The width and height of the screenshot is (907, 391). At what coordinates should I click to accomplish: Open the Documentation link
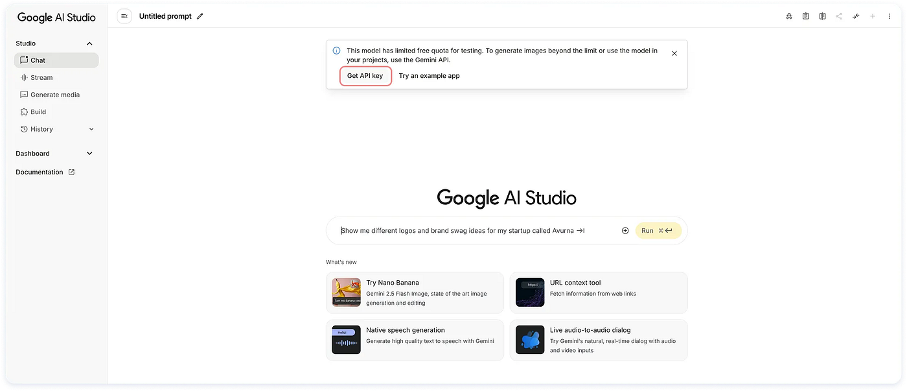point(45,172)
